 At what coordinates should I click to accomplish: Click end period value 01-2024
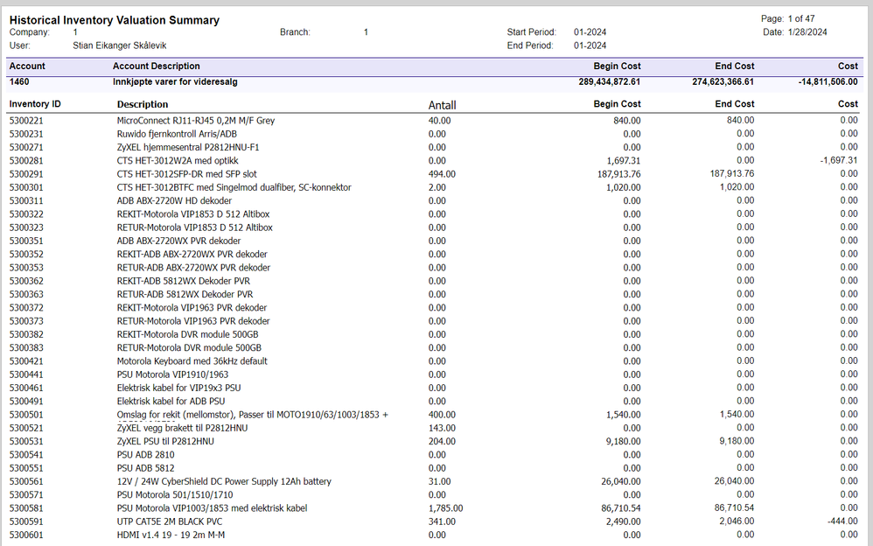590,45
